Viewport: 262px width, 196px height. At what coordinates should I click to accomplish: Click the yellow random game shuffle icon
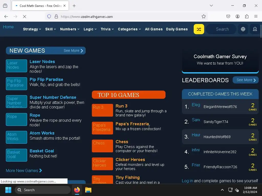pos(199,29)
